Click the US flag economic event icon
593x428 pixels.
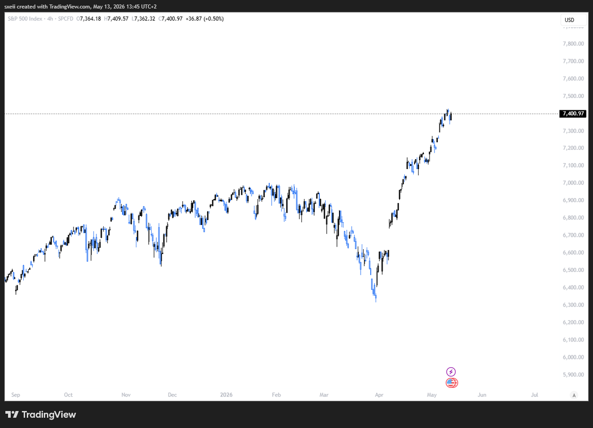(451, 383)
